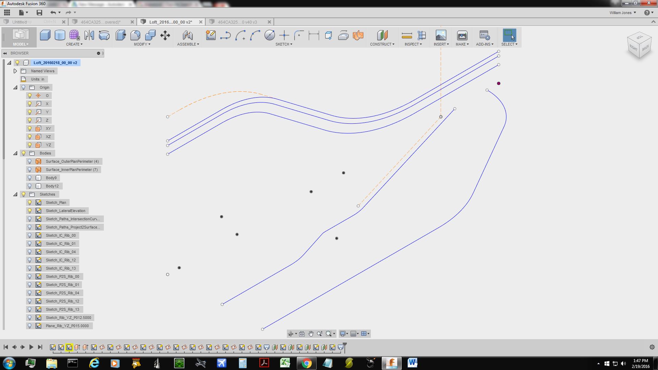Viewport: 658px width, 370px height.
Task: Expand the Named Views folder
Action: (15, 71)
